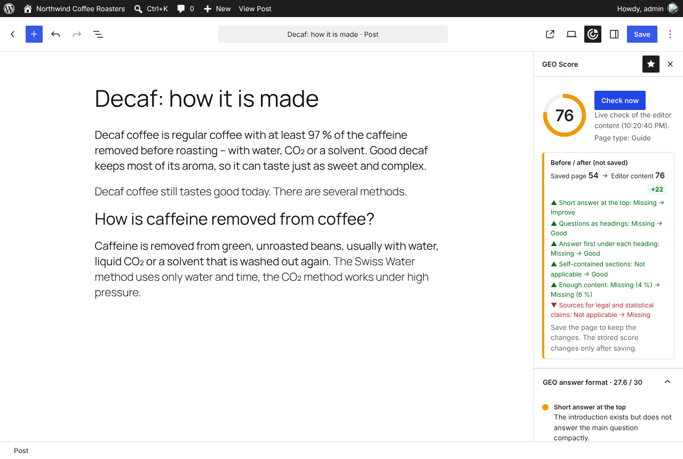
Task: Click the New content menu
Action: (x=217, y=9)
